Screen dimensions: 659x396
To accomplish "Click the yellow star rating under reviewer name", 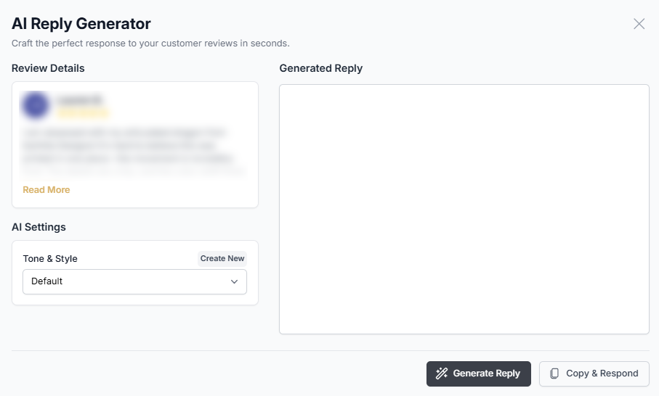I will point(83,113).
